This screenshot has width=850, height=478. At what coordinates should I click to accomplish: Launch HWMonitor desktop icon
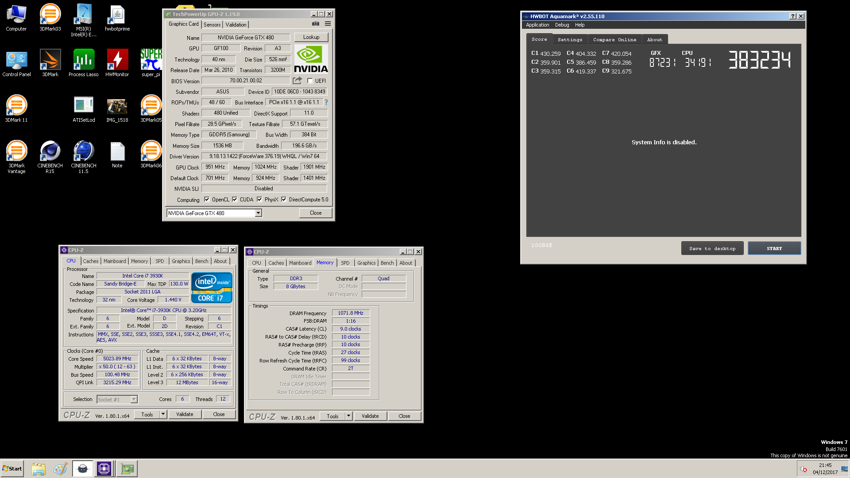click(x=117, y=63)
